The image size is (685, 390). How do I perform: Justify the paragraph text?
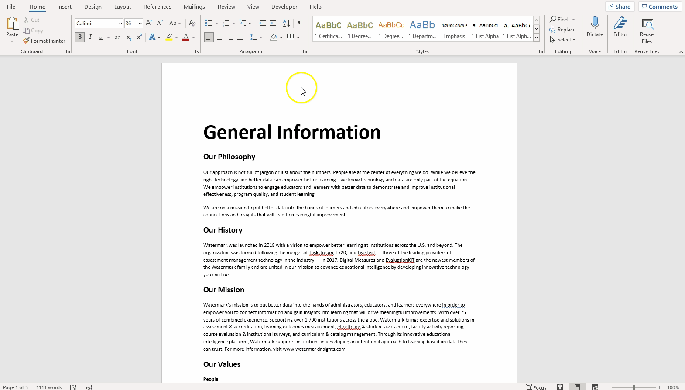point(240,38)
